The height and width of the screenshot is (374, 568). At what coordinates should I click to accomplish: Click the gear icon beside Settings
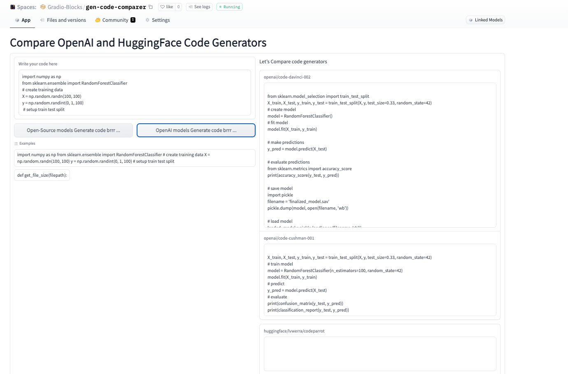(x=147, y=20)
